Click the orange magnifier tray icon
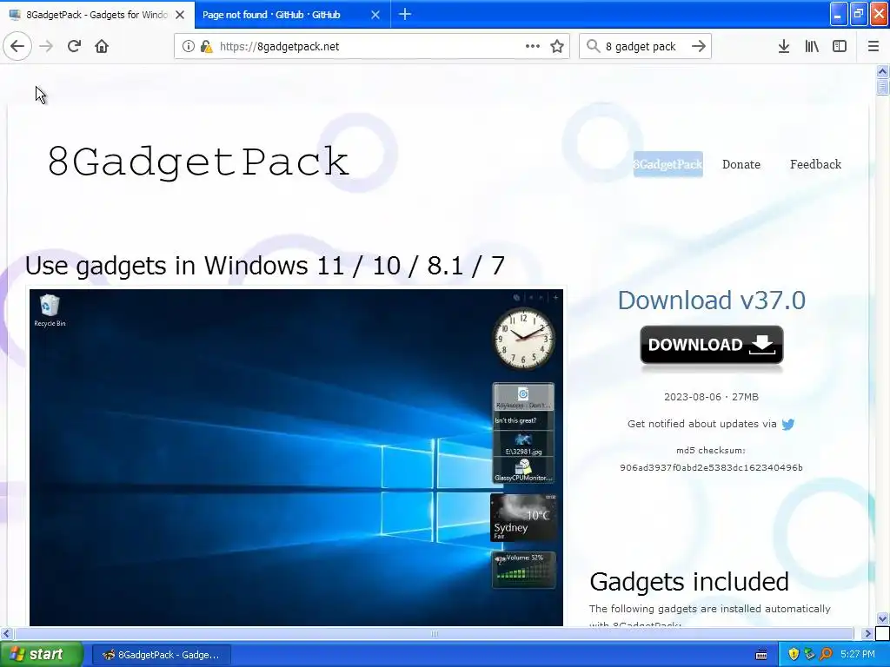 (x=826, y=655)
